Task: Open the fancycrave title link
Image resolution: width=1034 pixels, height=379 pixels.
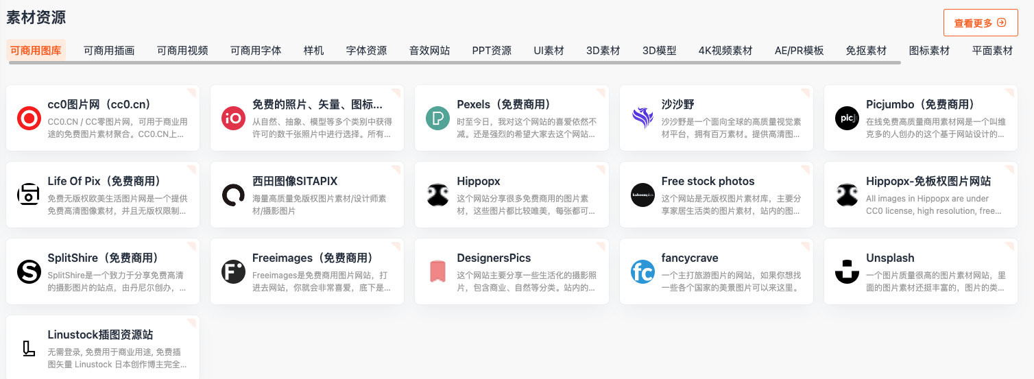Action: pyautogui.click(x=690, y=258)
